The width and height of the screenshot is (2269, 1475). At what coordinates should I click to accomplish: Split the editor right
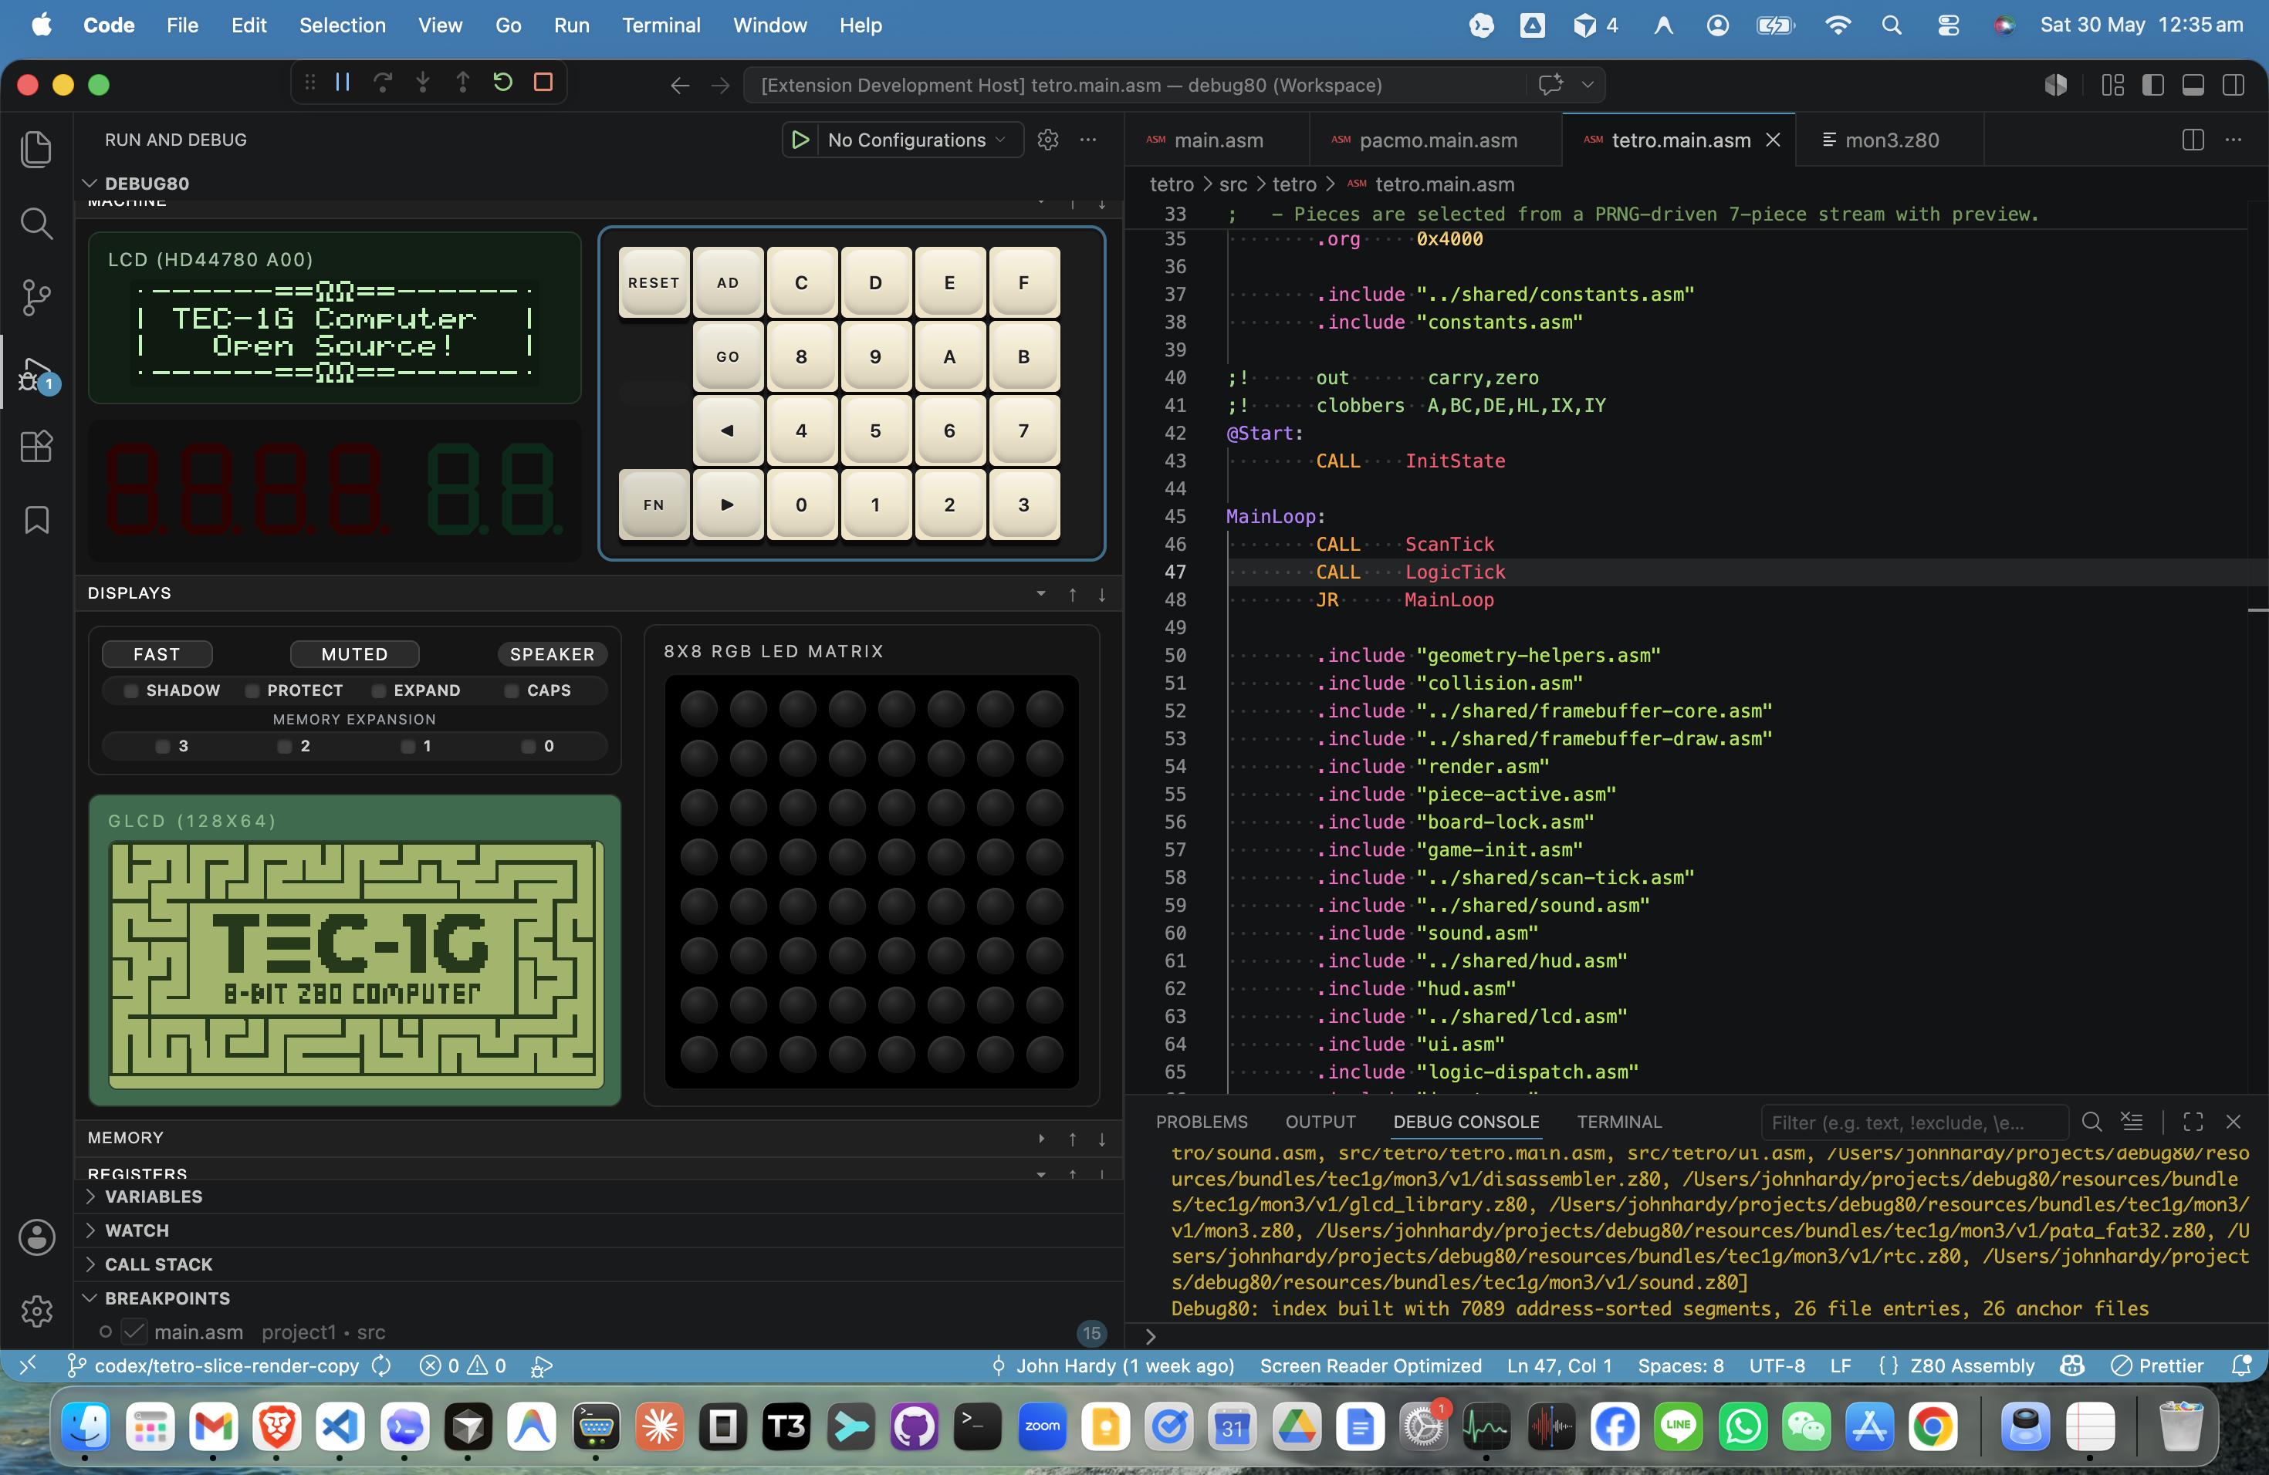(2193, 140)
